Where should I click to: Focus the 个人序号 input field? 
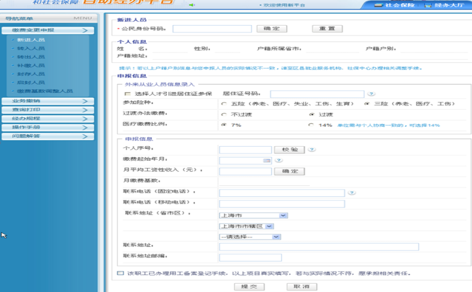tap(245, 150)
